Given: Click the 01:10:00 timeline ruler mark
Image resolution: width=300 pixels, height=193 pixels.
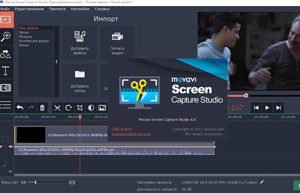Looking at the screenshot, I should (x=288, y=117).
